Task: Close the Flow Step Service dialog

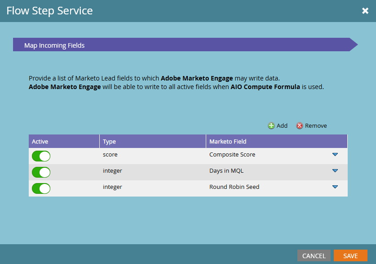Action: [x=365, y=11]
